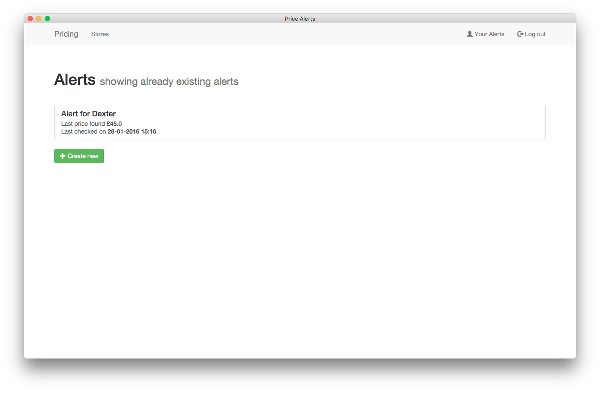Click 'showing already existing alerts' subtitle
The image size is (600, 393).
tap(169, 81)
